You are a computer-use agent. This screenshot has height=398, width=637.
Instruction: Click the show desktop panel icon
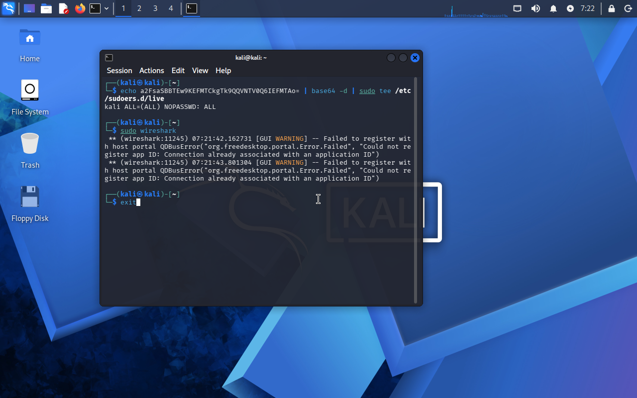(29, 8)
